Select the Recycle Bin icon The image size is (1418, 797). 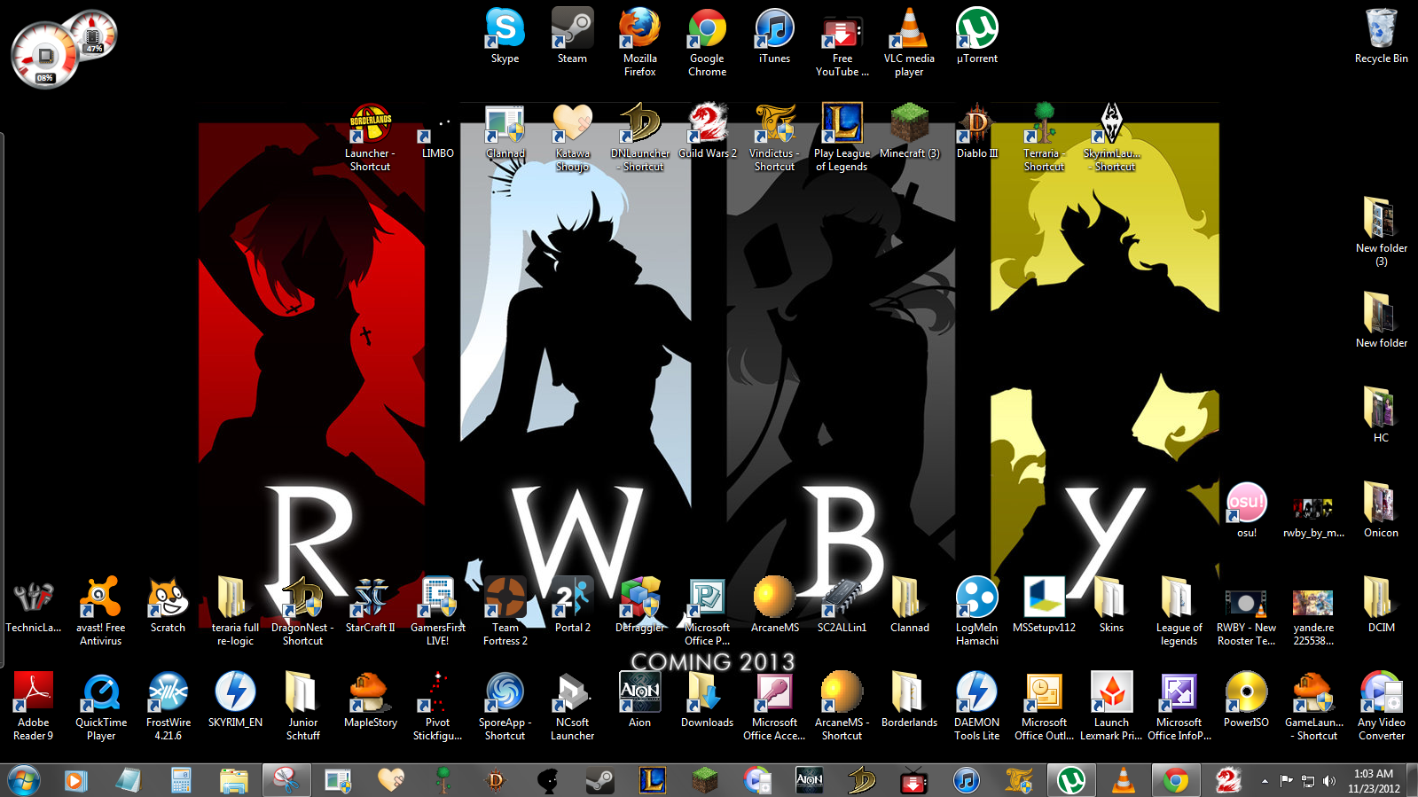pyautogui.click(x=1381, y=36)
